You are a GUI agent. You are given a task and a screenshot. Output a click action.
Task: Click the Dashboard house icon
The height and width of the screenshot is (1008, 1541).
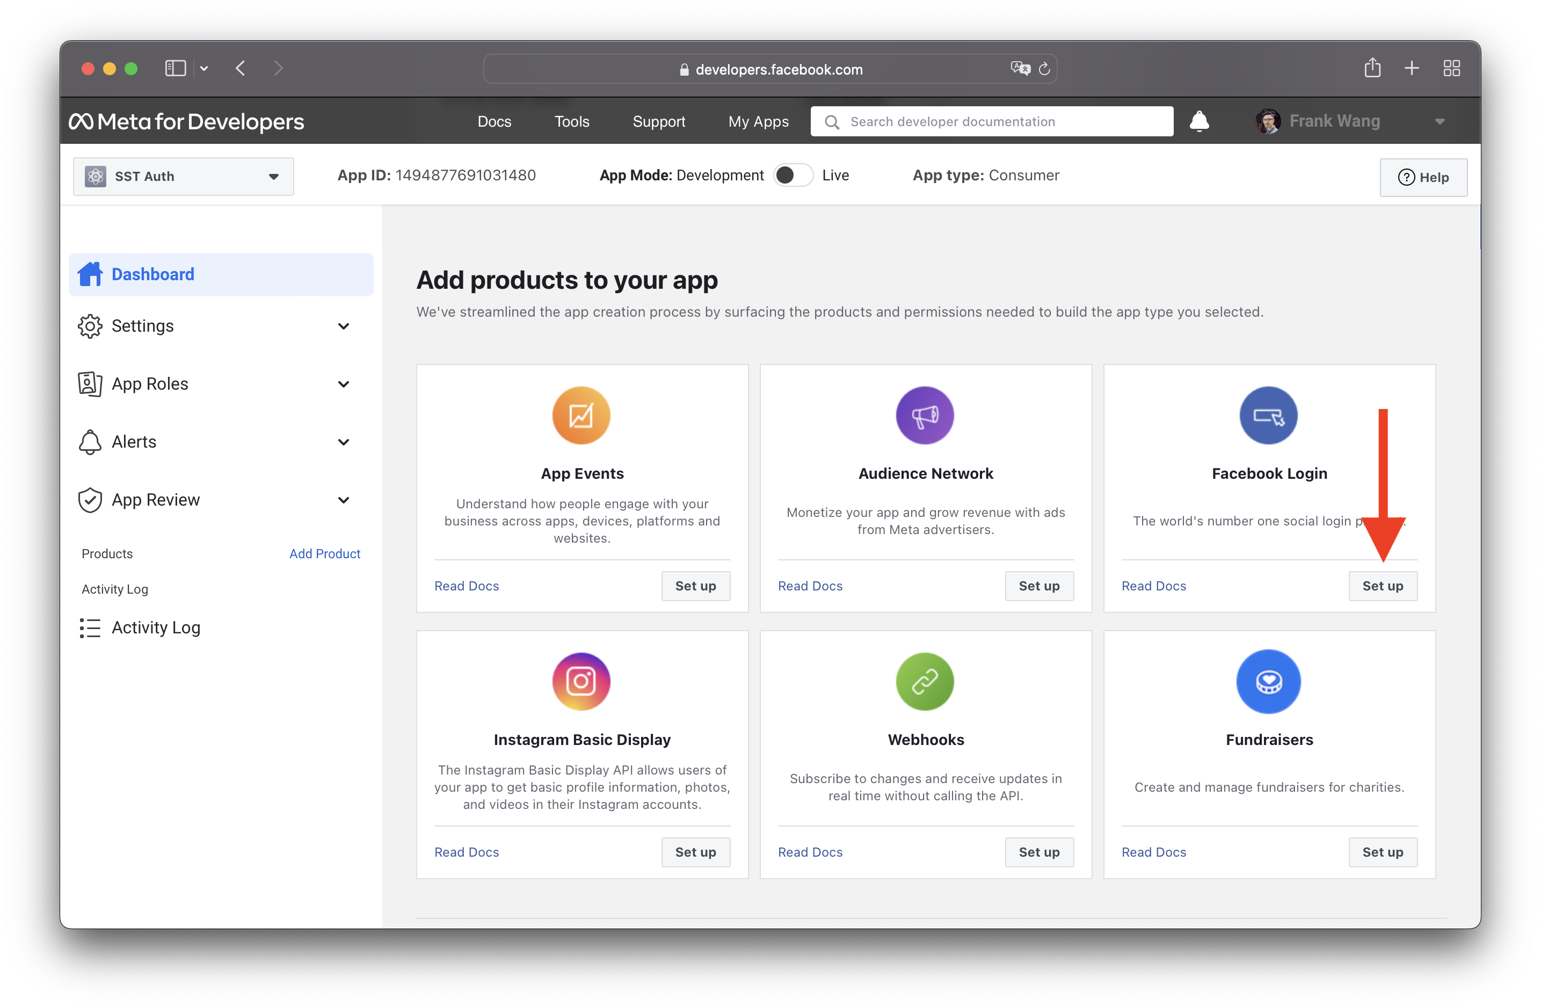click(x=90, y=274)
